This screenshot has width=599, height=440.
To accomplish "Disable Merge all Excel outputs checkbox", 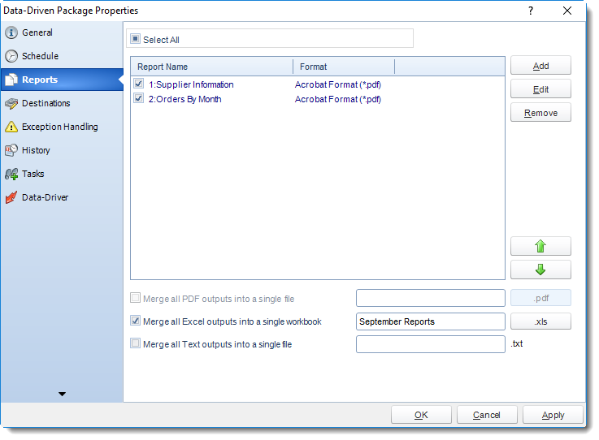I will coord(135,321).
